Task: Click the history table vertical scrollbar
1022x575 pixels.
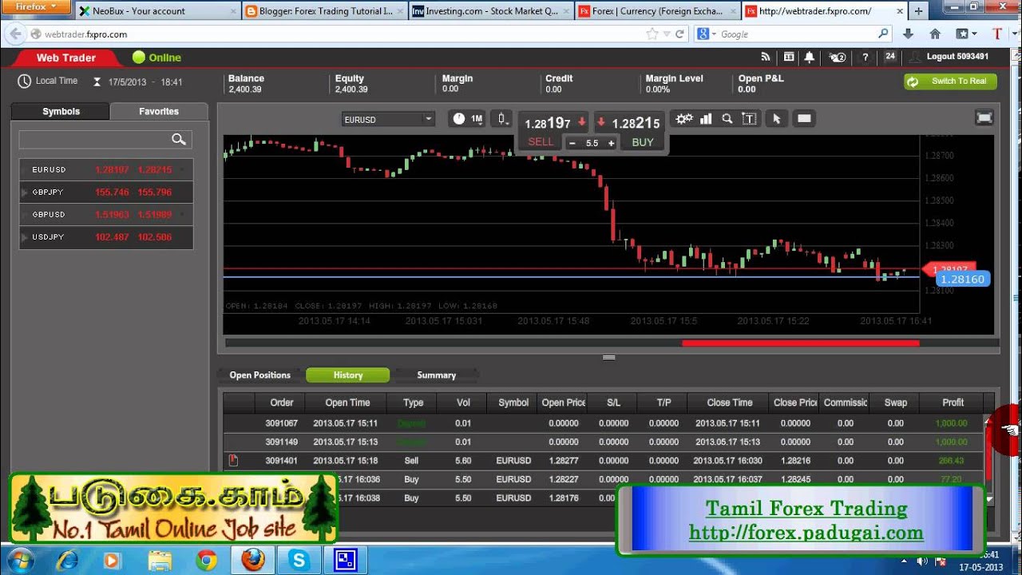Action: coord(990,459)
